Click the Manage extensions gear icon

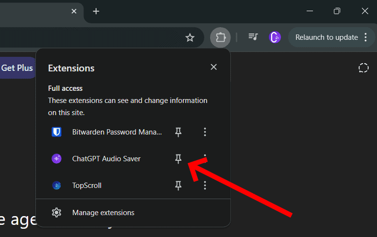[x=56, y=213]
